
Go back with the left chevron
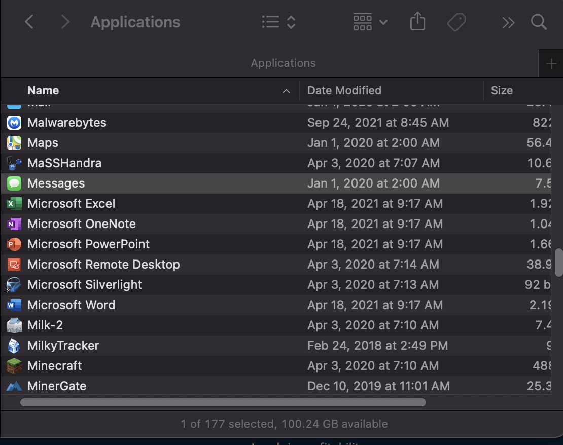(x=29, y=22)
